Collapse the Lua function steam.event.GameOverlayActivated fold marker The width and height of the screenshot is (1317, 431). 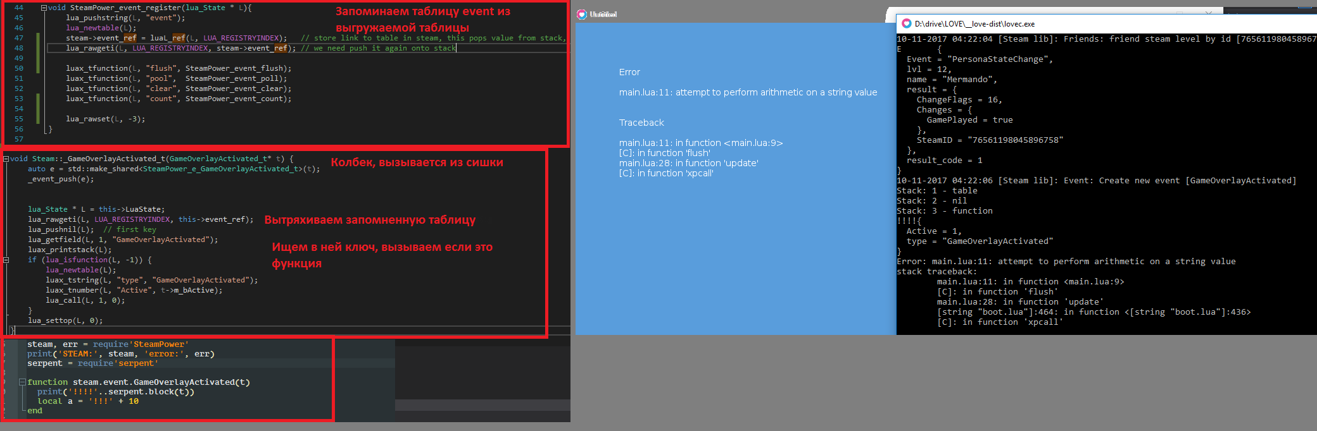[22, 382]
